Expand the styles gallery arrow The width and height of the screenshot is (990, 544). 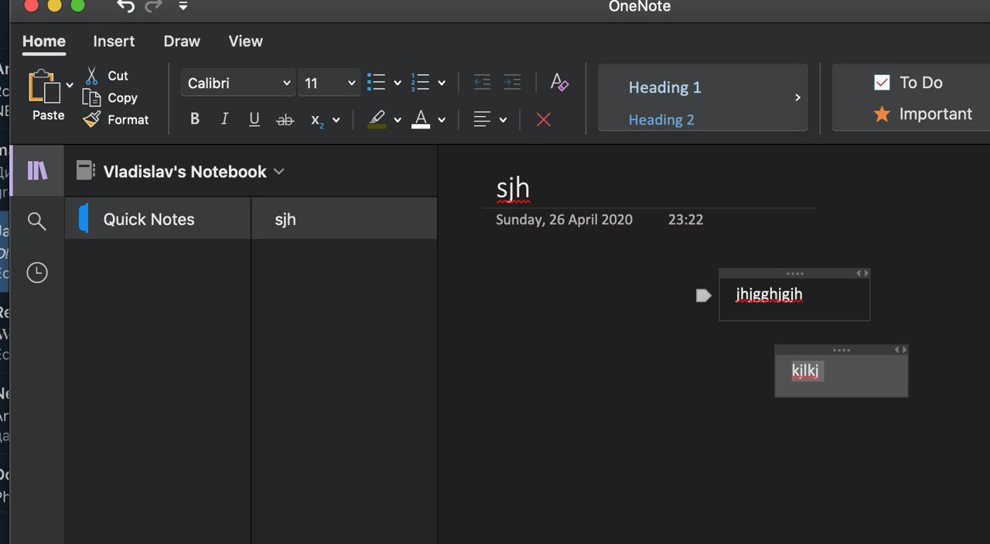(x=797, y=98)
